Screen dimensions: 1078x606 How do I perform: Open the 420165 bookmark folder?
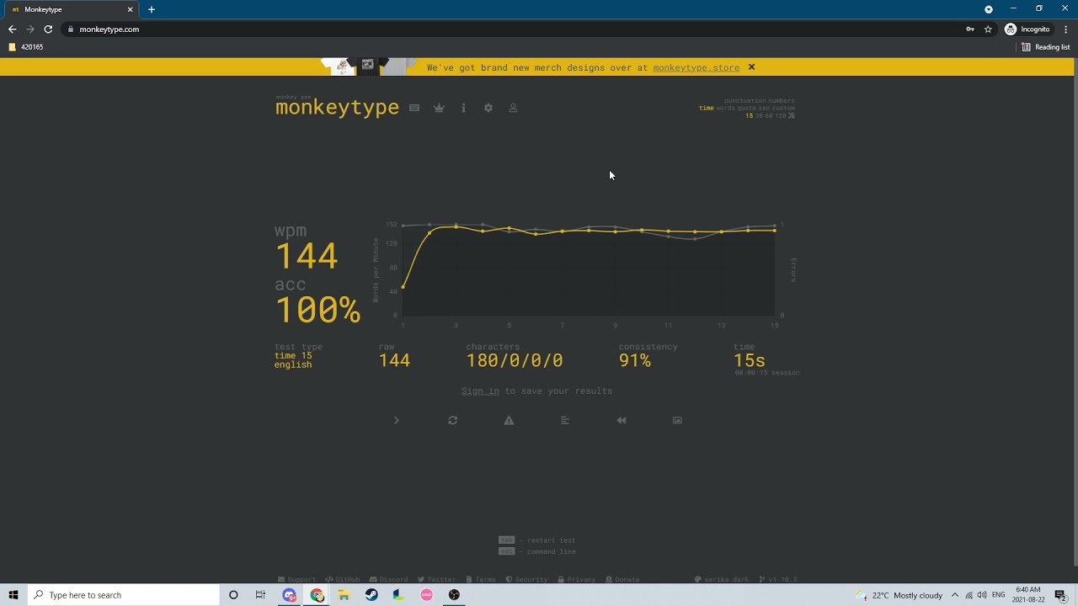click(26, 47)
